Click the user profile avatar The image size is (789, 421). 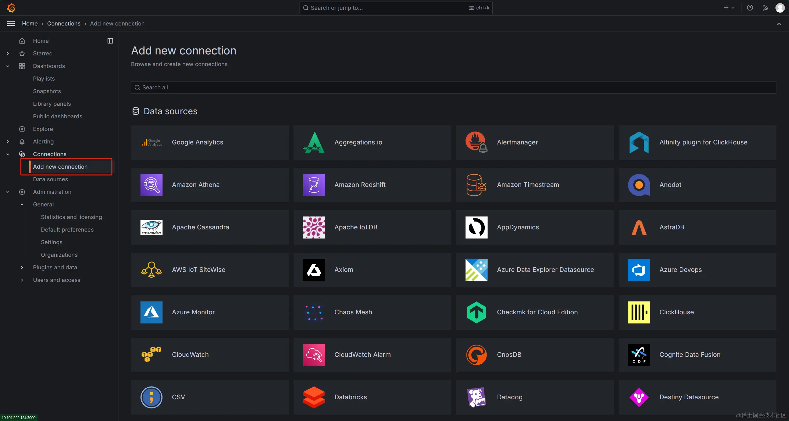click(780, 8)
